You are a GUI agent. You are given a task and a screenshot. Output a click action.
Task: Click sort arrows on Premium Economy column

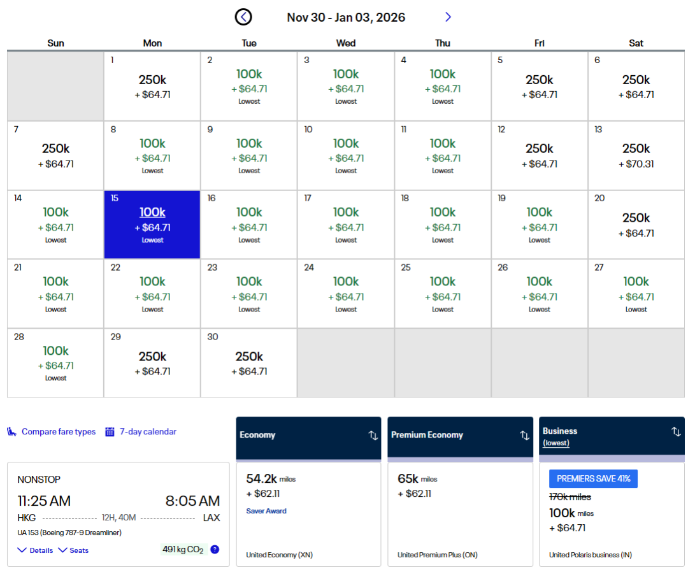pos(524,435)
